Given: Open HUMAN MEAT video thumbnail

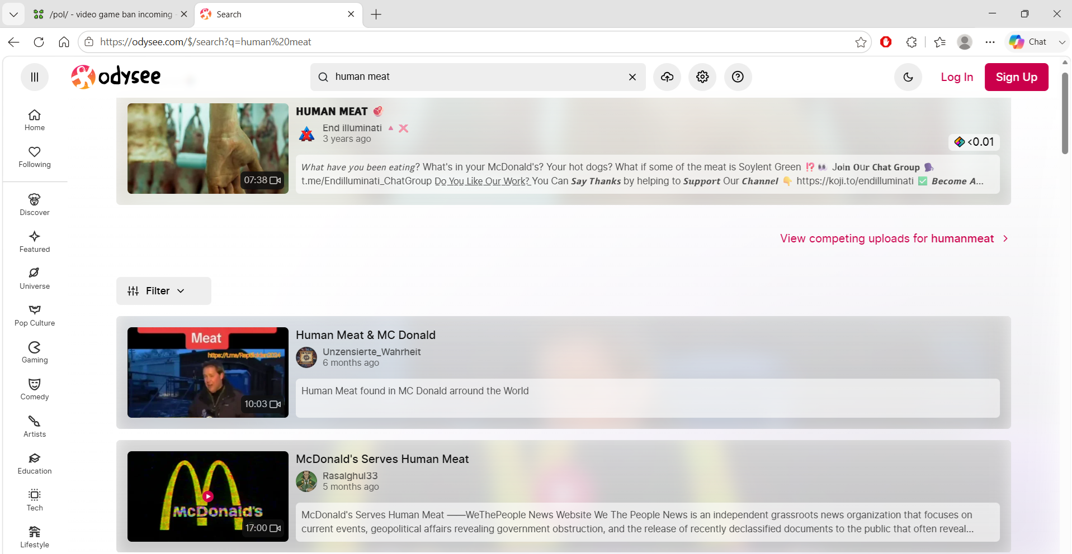Looking at the screenshot, I should [208, 149].
